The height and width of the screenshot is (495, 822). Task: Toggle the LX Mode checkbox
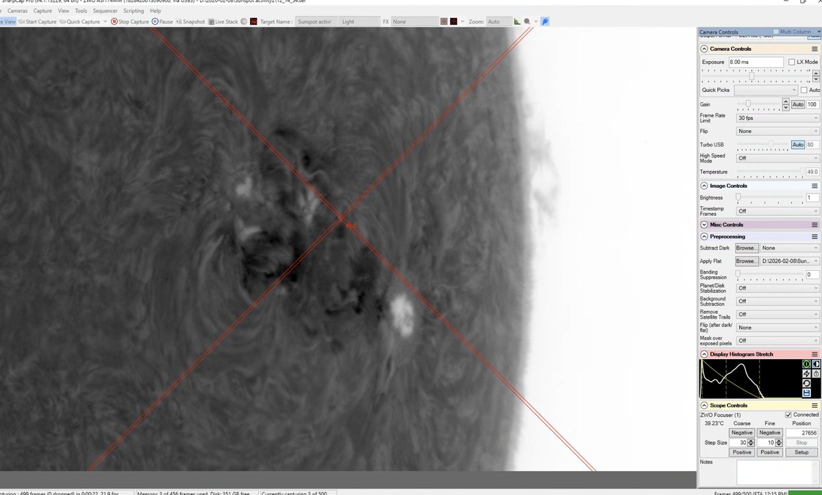(x=792, y=62)
